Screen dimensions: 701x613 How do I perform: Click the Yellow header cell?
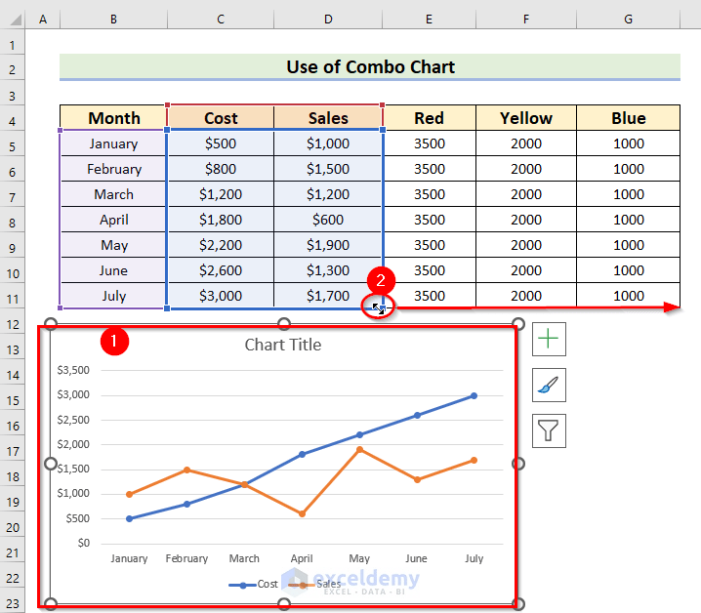tap(526, 118)
